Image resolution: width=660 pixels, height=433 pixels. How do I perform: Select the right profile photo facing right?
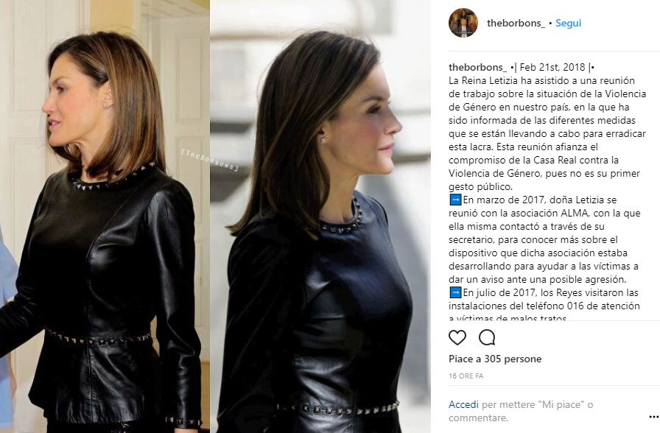tap(320, 216)
